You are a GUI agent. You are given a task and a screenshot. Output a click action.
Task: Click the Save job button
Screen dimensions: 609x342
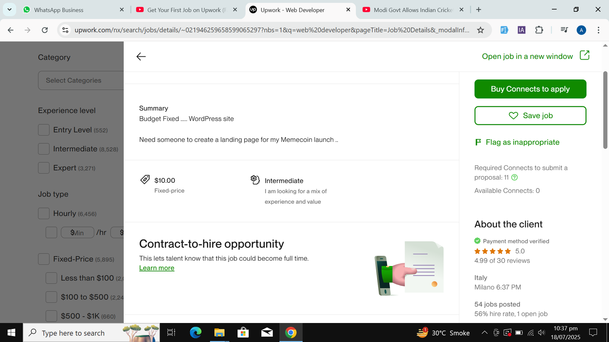pyautogui.click(x=530, y=116)
